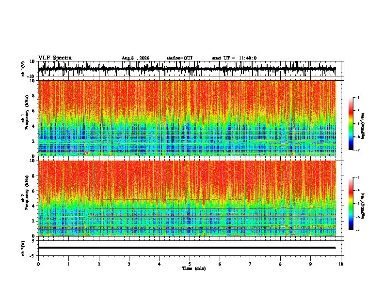384x296 pixels.
Task: Click the "ch.3(V)" axis label
Action: tap(23, 248)
